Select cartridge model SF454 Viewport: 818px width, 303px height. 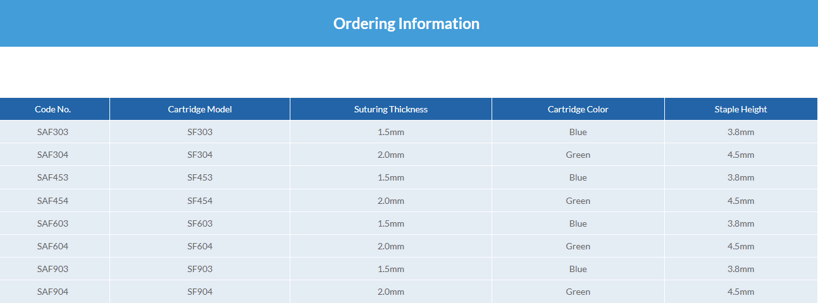[x=200, y=201]
